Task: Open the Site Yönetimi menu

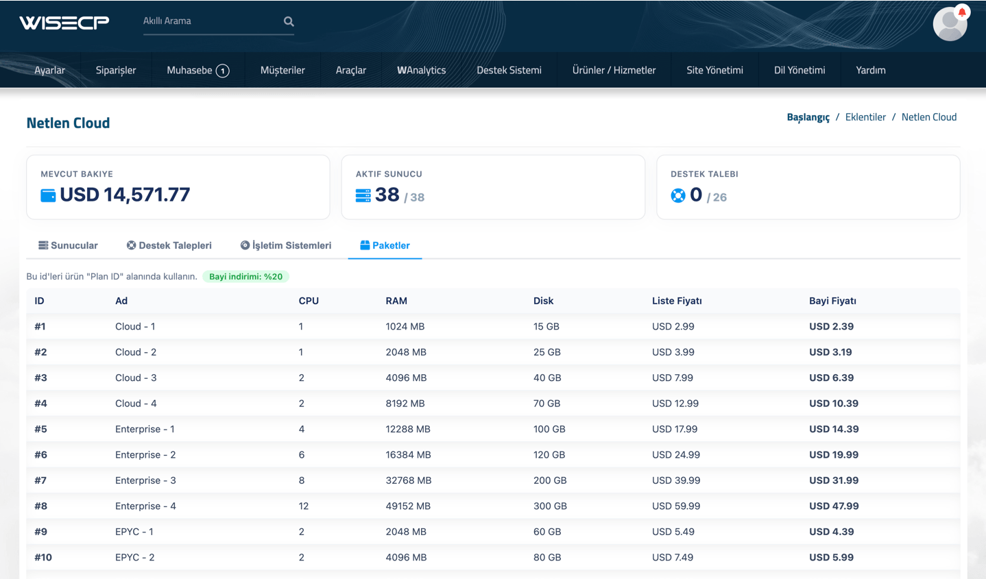Action: (715, 70)
